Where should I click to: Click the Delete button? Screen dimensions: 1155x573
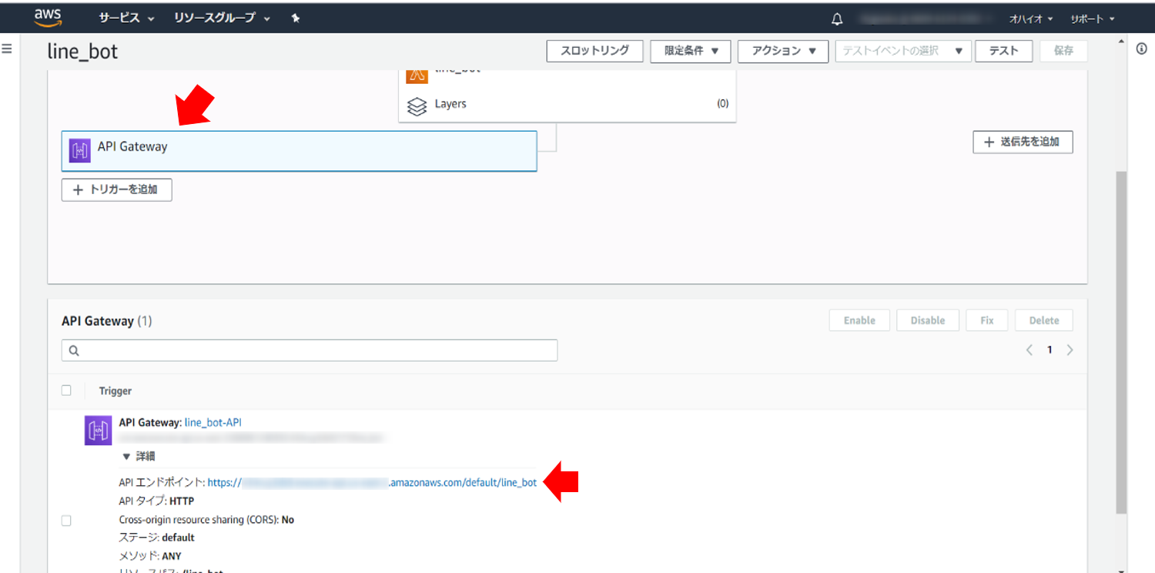coord(1044,320)
